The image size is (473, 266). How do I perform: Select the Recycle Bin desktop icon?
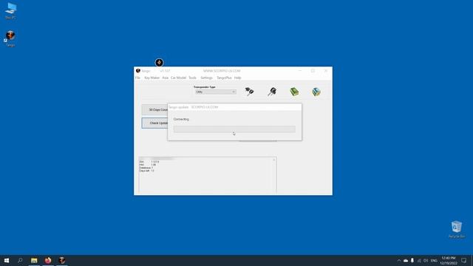click(457, 230)
